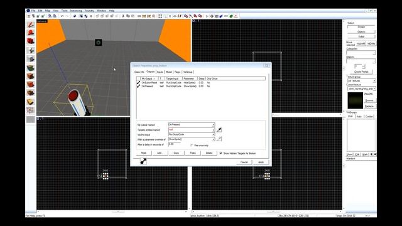
Task: Open the Tools menu
Action: click(64, 11)
